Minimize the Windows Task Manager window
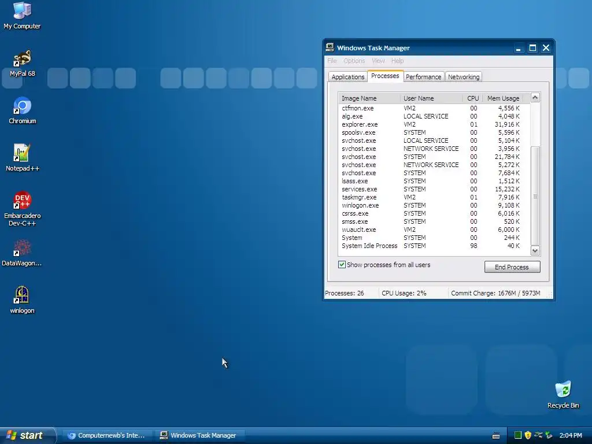Image resolution: width=592 pixels, height=444 pixels. (519, 48)
